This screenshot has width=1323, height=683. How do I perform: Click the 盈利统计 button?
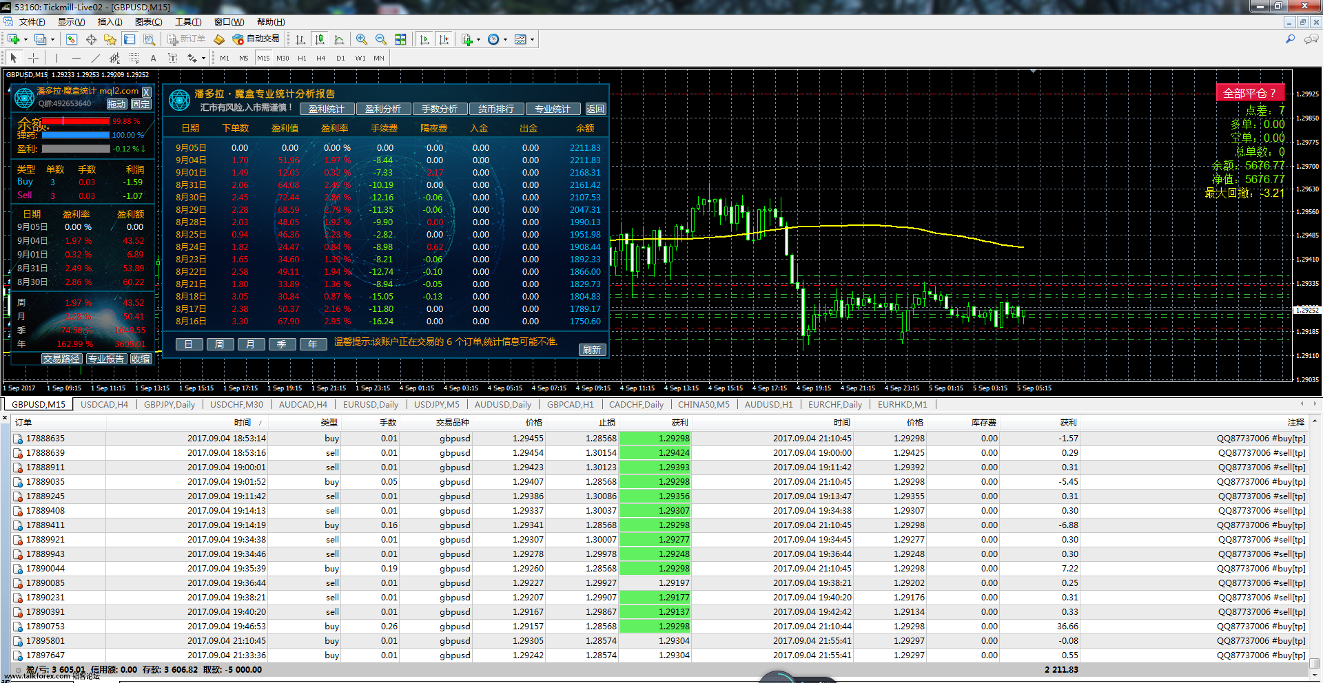327,109
